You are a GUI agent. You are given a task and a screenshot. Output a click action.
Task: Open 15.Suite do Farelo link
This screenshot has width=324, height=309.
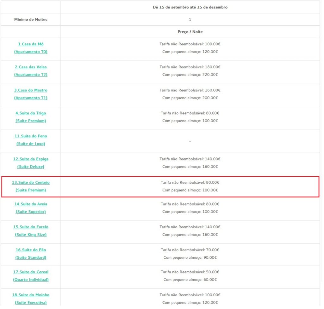(31, 227)
